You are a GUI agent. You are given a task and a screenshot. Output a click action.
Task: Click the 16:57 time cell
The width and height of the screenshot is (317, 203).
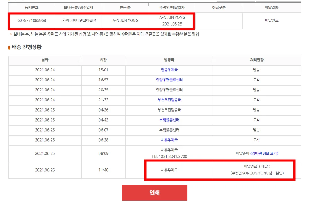coord(103,80)
